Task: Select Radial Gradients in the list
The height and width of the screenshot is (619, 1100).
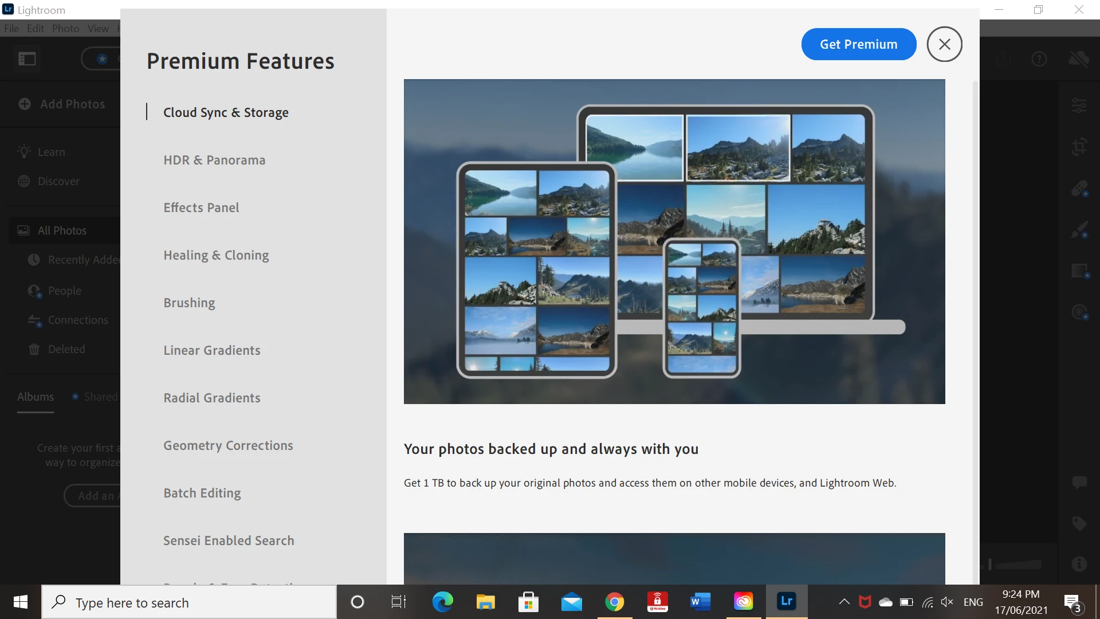Action: 211,398
